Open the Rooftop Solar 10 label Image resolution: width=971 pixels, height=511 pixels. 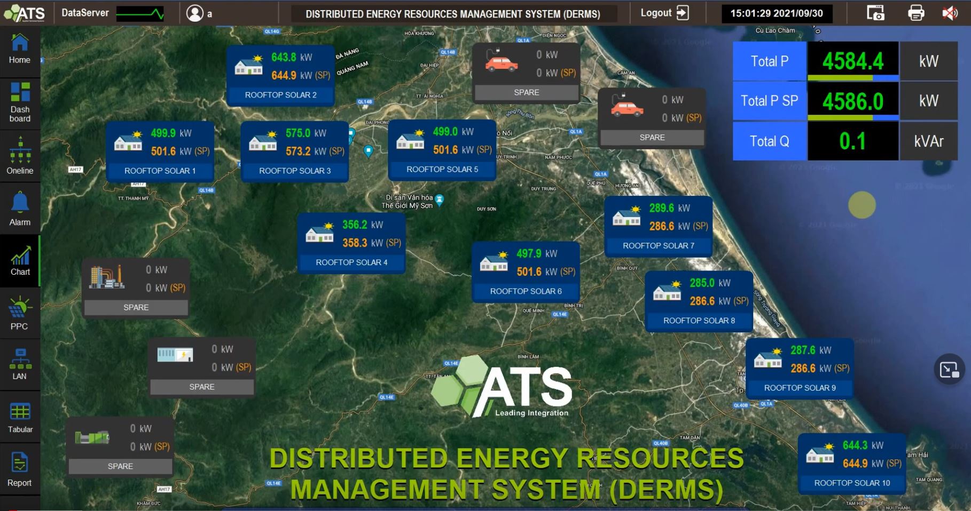click(x=852, y=483)
